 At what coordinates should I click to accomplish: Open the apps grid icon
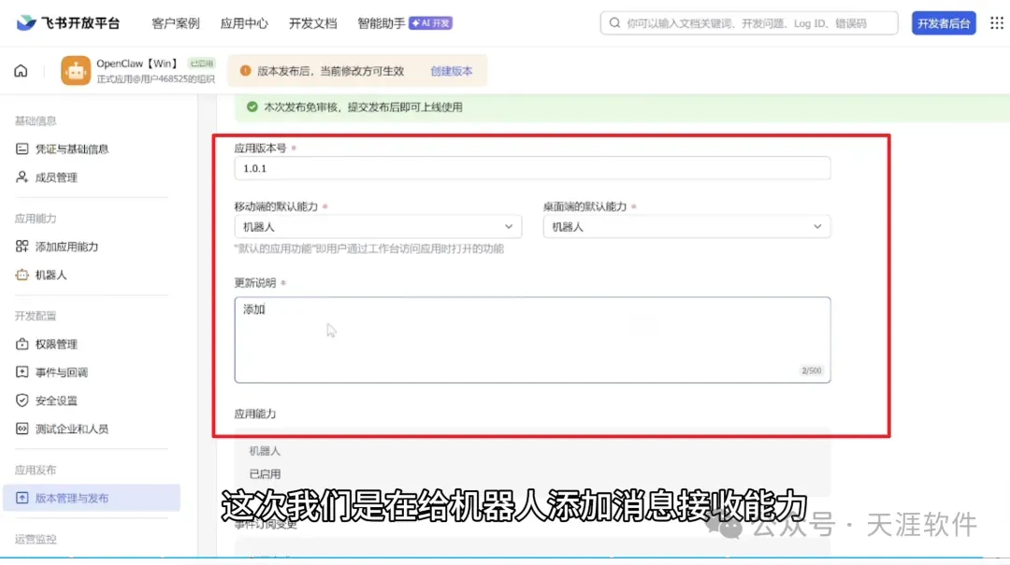coord(996,23)
